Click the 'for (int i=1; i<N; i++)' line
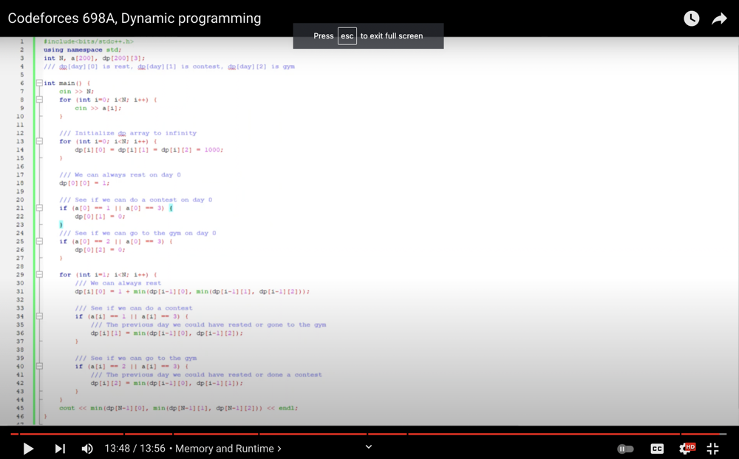The height and width of the screenshot is (459, 739). pyautogui.click(x=108, y=275)
